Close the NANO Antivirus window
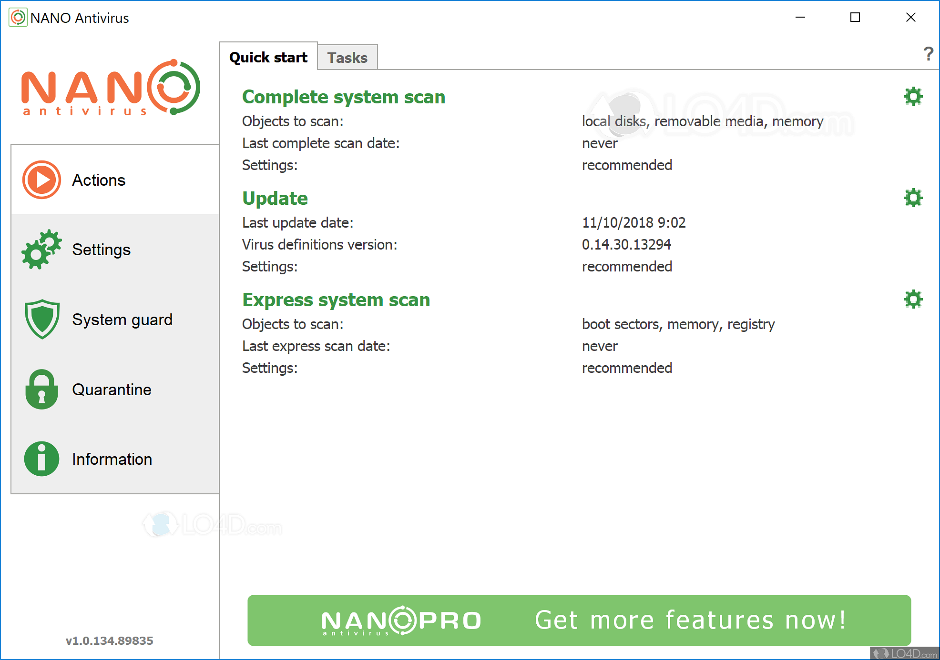This screenshot has width=940, height=660. point(910,18)
